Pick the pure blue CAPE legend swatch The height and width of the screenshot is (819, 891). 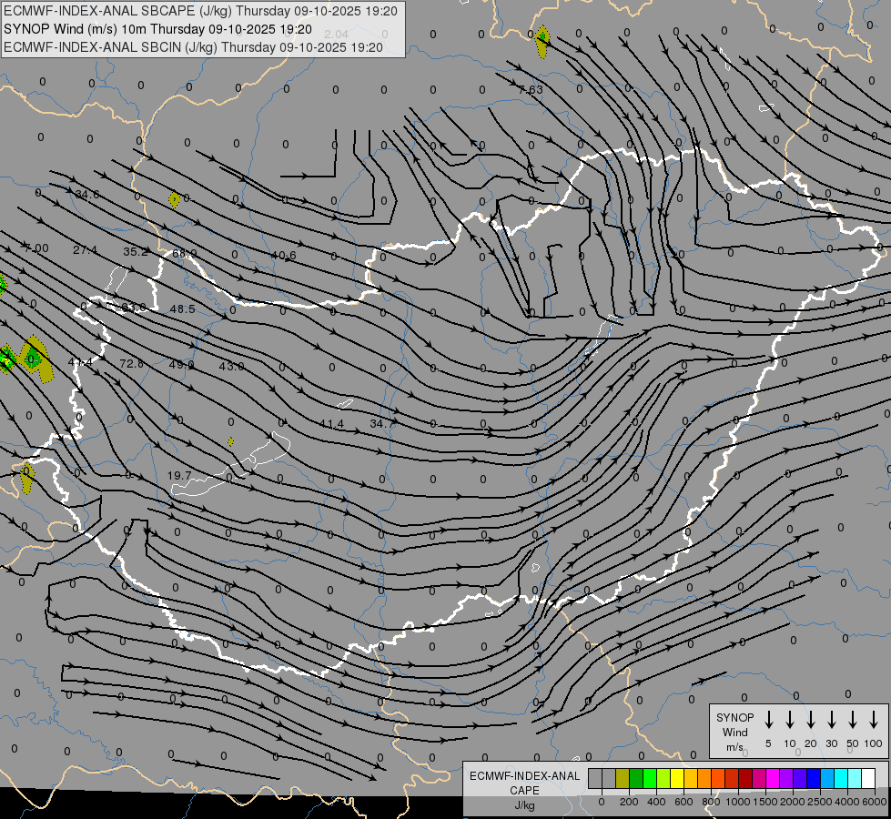pos(813,778)
